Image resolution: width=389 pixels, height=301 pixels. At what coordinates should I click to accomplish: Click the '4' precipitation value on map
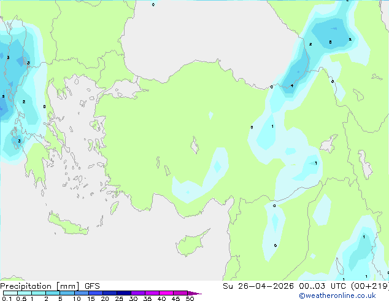pos(292,85)
